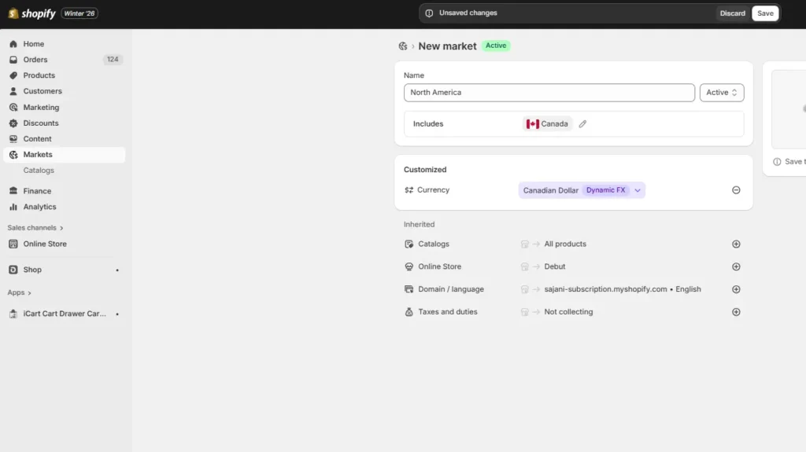
Task: Click Not collecting text
Action: point(568,312)
